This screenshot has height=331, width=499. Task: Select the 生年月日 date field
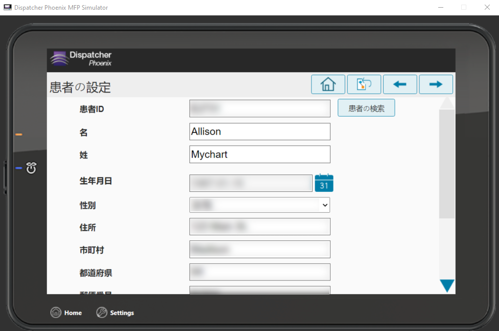251,183
